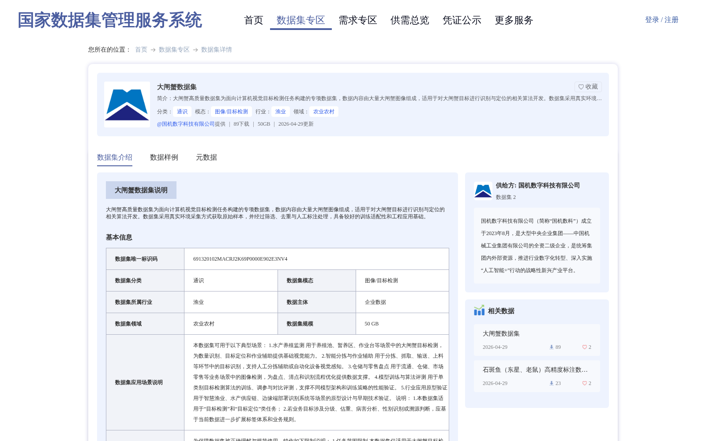
Task: Click the 国家数据集管理服务系统 site title
Action: click(x=110, y=20)
